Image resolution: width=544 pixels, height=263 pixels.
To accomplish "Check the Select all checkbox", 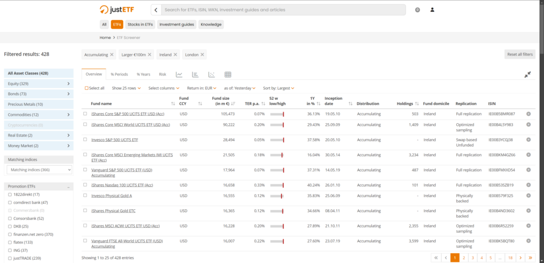I will (x=87, y=88).
